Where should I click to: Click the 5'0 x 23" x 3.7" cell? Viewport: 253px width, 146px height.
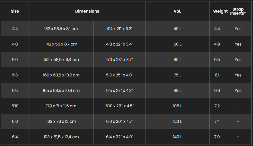point(119,60)
